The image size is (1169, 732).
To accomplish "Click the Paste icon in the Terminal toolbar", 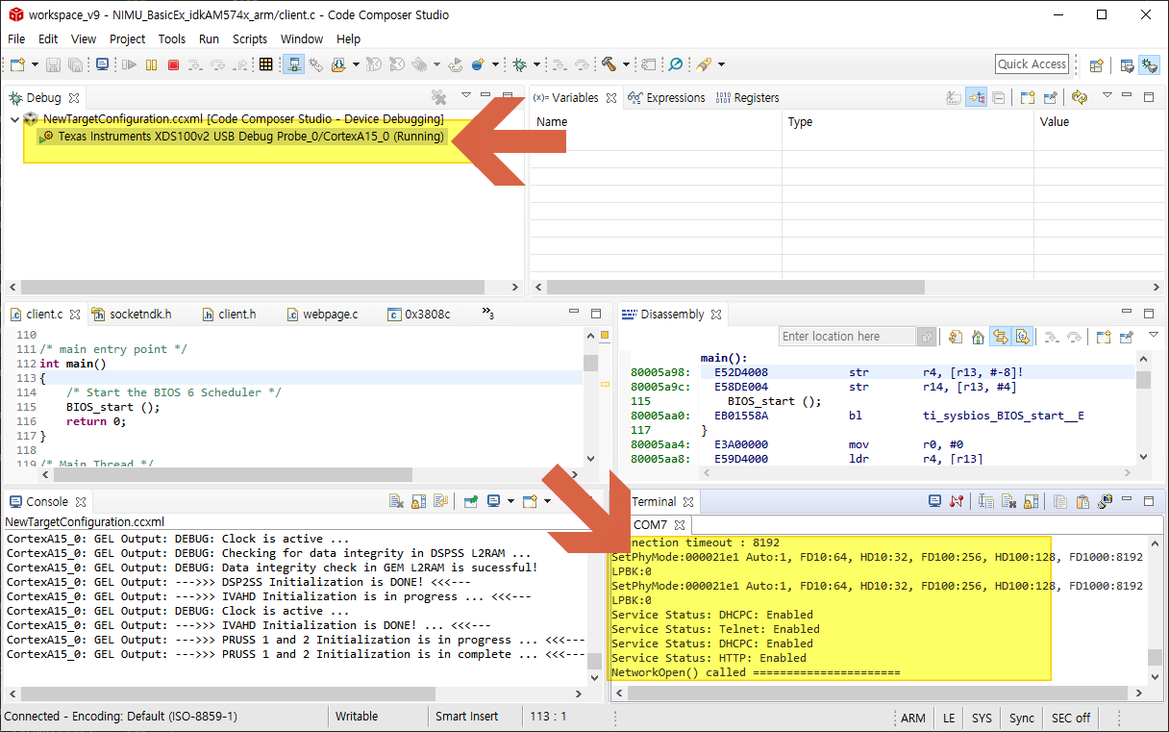I will point(1082,501).
